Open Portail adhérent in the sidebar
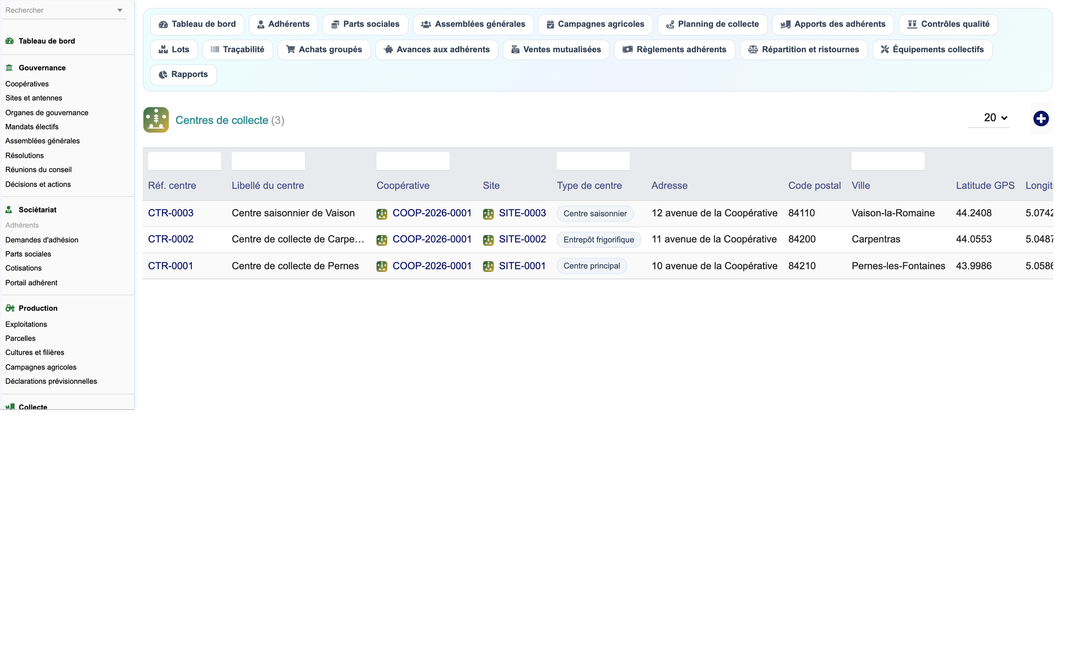Image resolution: width=1072 pixels, height=663 pixels. coord(31,283)
